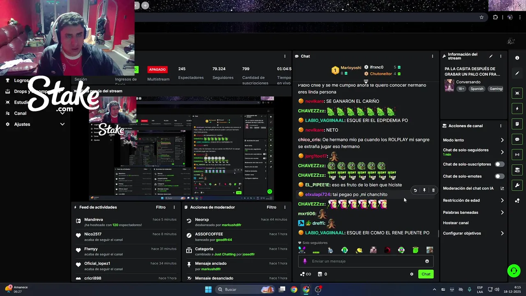This screenshot has width=526, height=296.
Task: Open Canal in left navigation
Action: point(20,113)
